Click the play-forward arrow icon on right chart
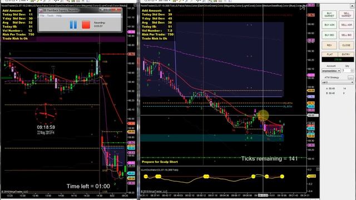The width and height of the screenshot is (356, 200). coord(302,8)
